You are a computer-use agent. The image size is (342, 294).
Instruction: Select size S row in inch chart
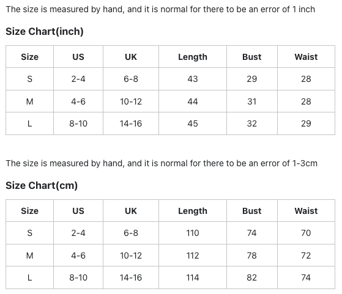[170, 79]
